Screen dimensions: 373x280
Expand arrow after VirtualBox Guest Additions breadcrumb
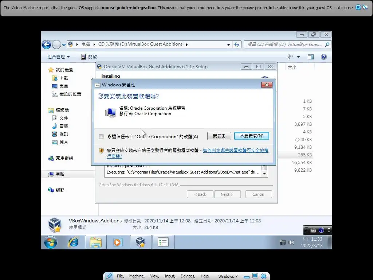(x=187, y=44)
